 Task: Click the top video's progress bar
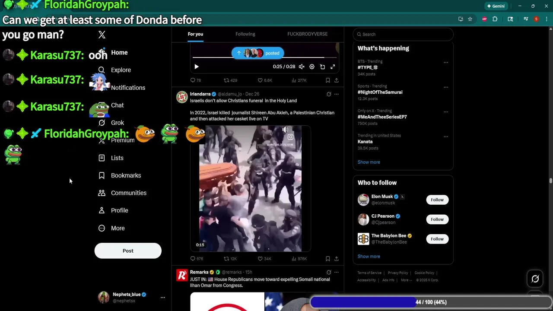click(x=264, y=57)
